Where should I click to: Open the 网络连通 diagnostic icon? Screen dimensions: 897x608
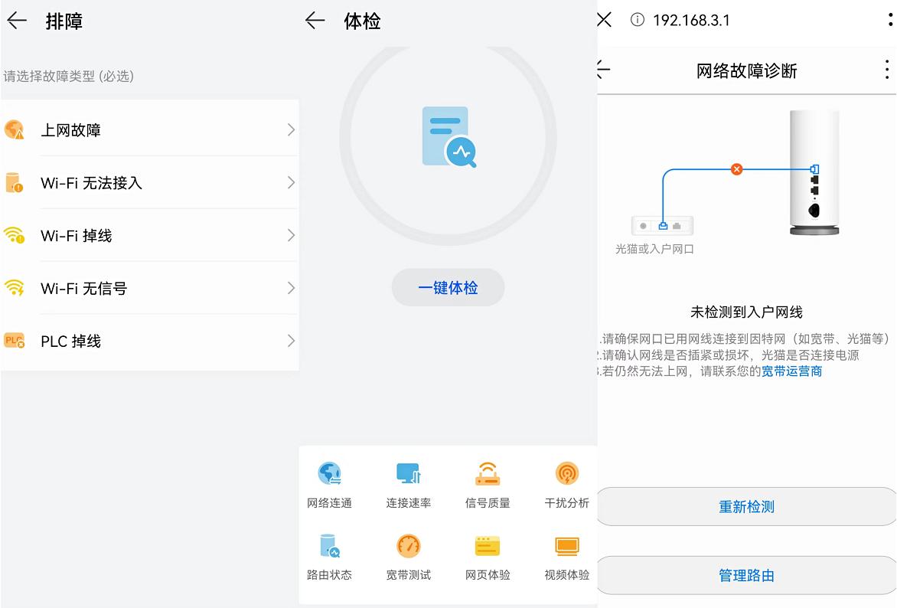328,473
